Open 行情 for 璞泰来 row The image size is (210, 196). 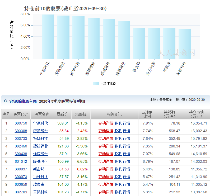click(127, 184)
